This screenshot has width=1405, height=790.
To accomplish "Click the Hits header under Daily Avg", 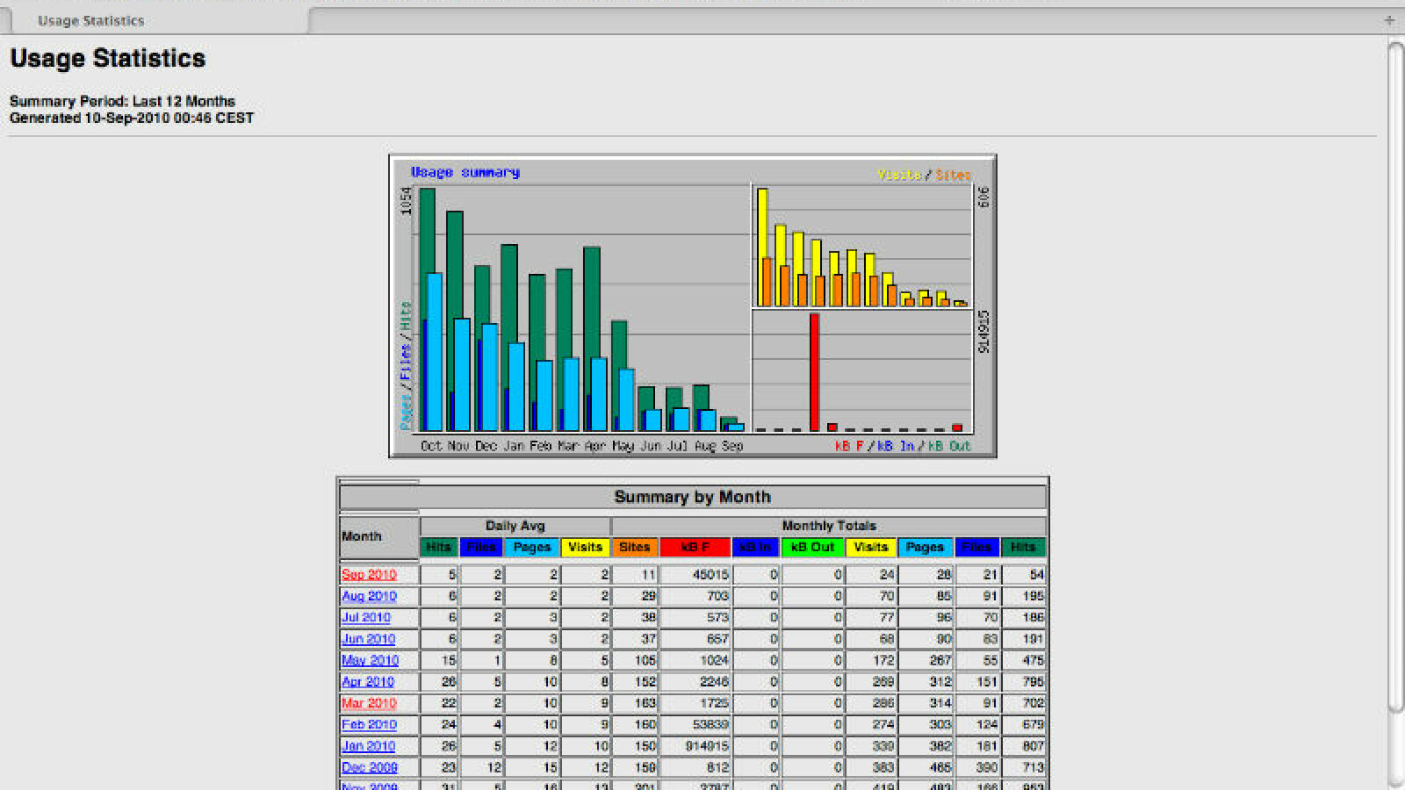I will coord(438,547).
